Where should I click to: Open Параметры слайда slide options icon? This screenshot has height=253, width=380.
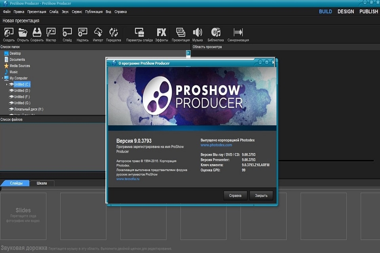[139, 32]
